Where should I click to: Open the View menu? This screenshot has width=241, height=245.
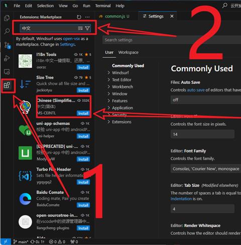click(63, 6)
